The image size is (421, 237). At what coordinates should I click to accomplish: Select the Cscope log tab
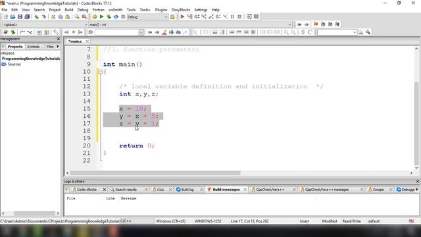coord(378,190)
